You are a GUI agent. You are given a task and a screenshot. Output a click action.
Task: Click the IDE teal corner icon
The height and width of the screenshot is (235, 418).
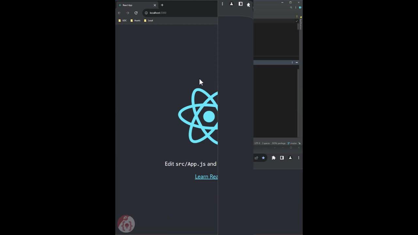(300, 8)
